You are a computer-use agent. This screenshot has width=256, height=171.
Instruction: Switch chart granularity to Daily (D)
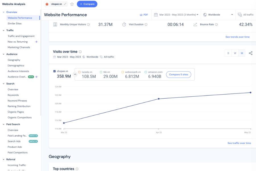[x=228, y=53]
